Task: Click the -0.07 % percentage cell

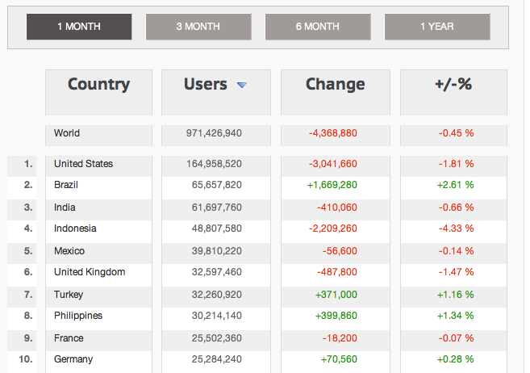Action: [x=457, y=338]
